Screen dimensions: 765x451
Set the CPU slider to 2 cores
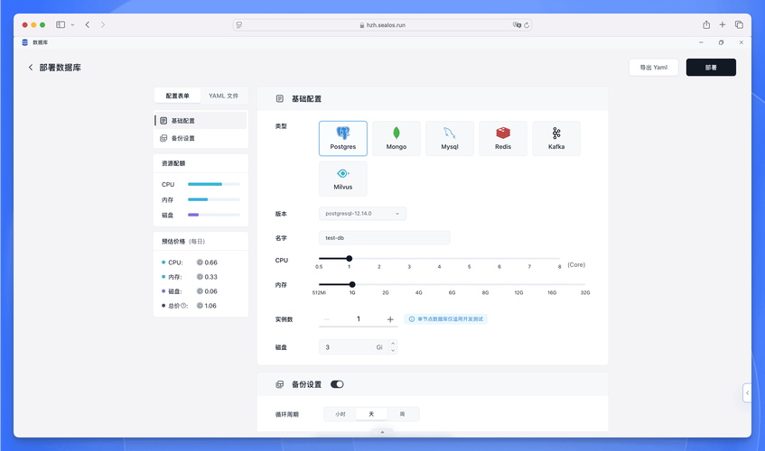pos(379,259)
